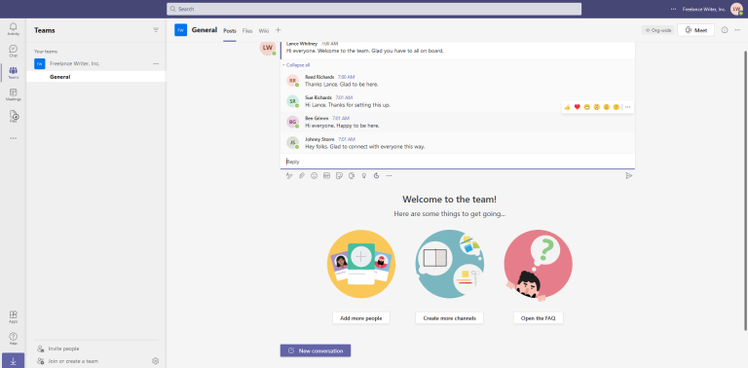
Task: Click Create more channels button
Action: point(449,318)
